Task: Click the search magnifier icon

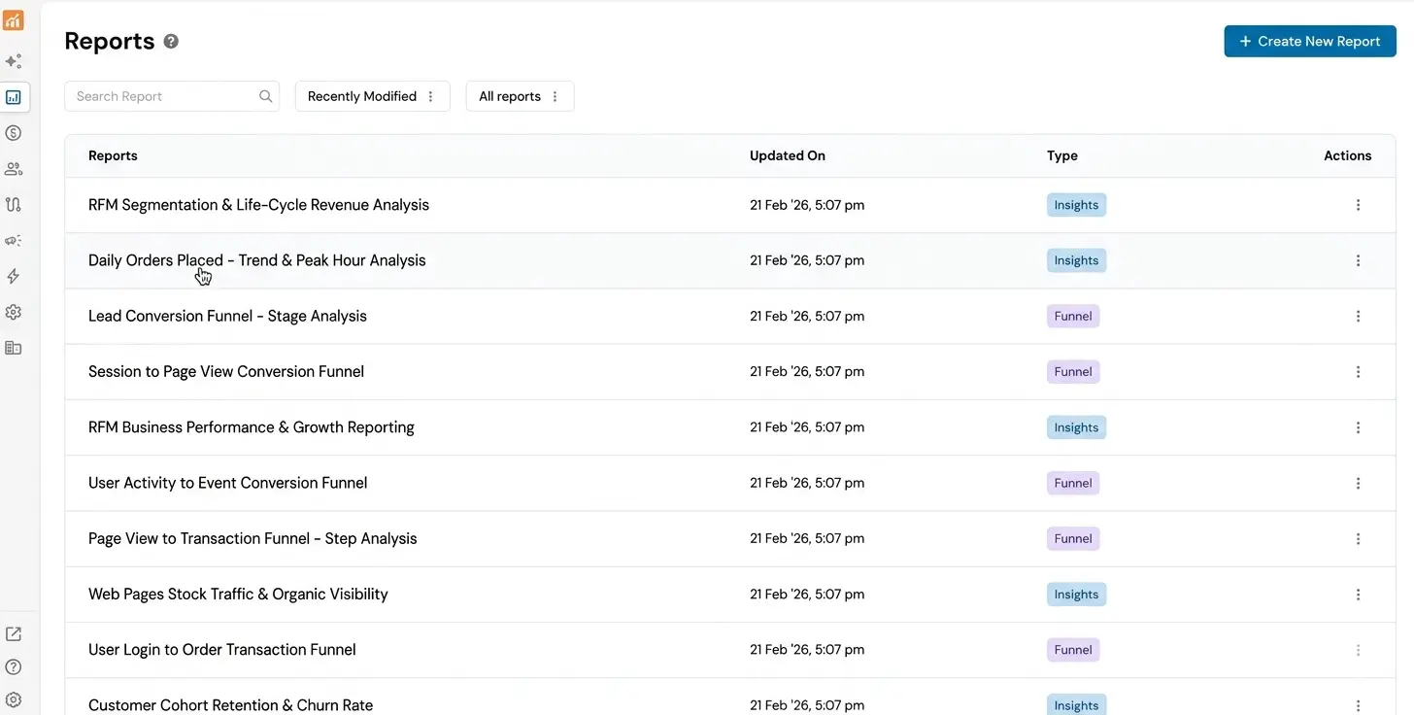Action: click(x=265, y=96)
